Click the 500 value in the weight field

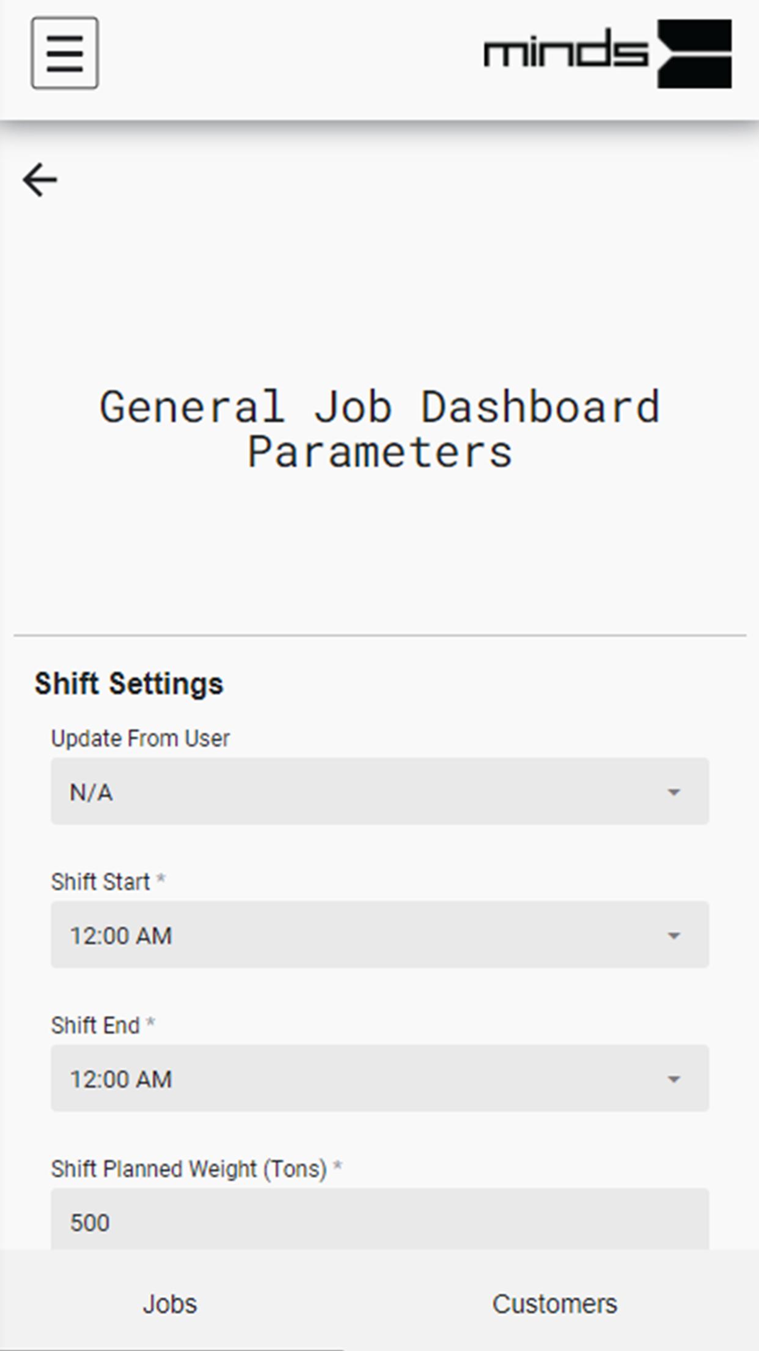click(x=90, y=1223)
